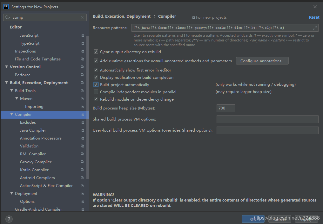
Task: Click the settings tree vertical scrollbar
Action: (88, 107)
